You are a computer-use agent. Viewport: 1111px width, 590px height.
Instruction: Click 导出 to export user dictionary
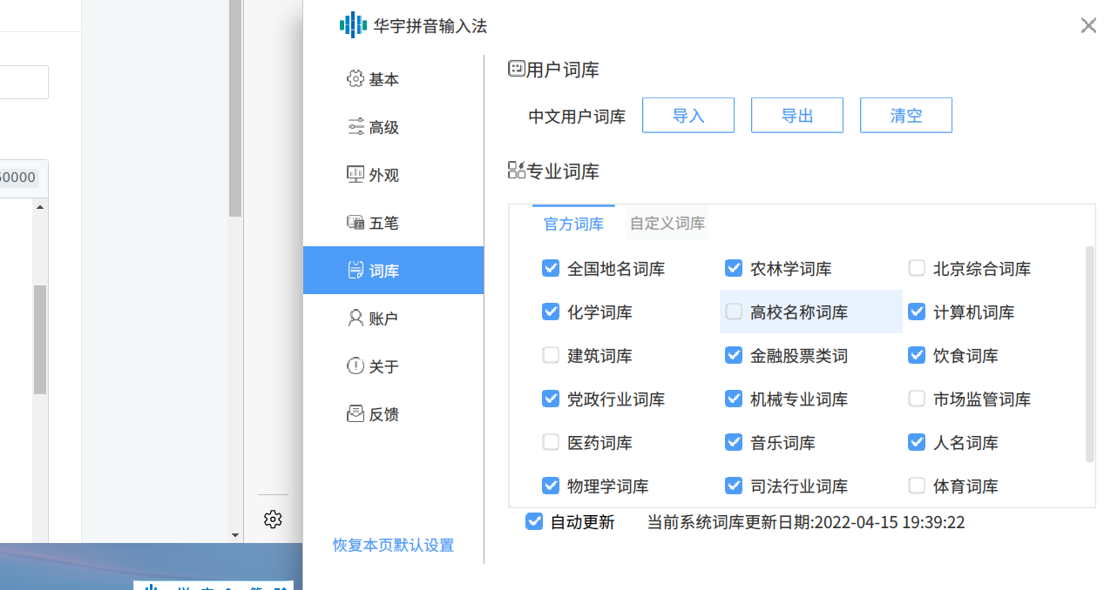(x=797, y=115)
